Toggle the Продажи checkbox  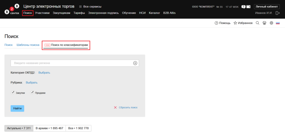(32, 93)
